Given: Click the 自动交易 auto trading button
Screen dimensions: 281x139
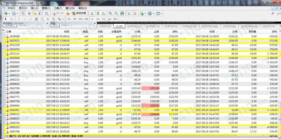Looking at the screenshot, I should click(79, 13).
